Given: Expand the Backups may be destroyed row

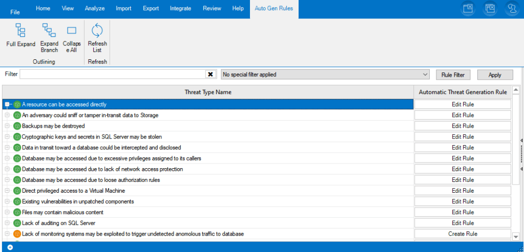Looking at the screenshot, I should pyautogui.click(x=7, y=126).
